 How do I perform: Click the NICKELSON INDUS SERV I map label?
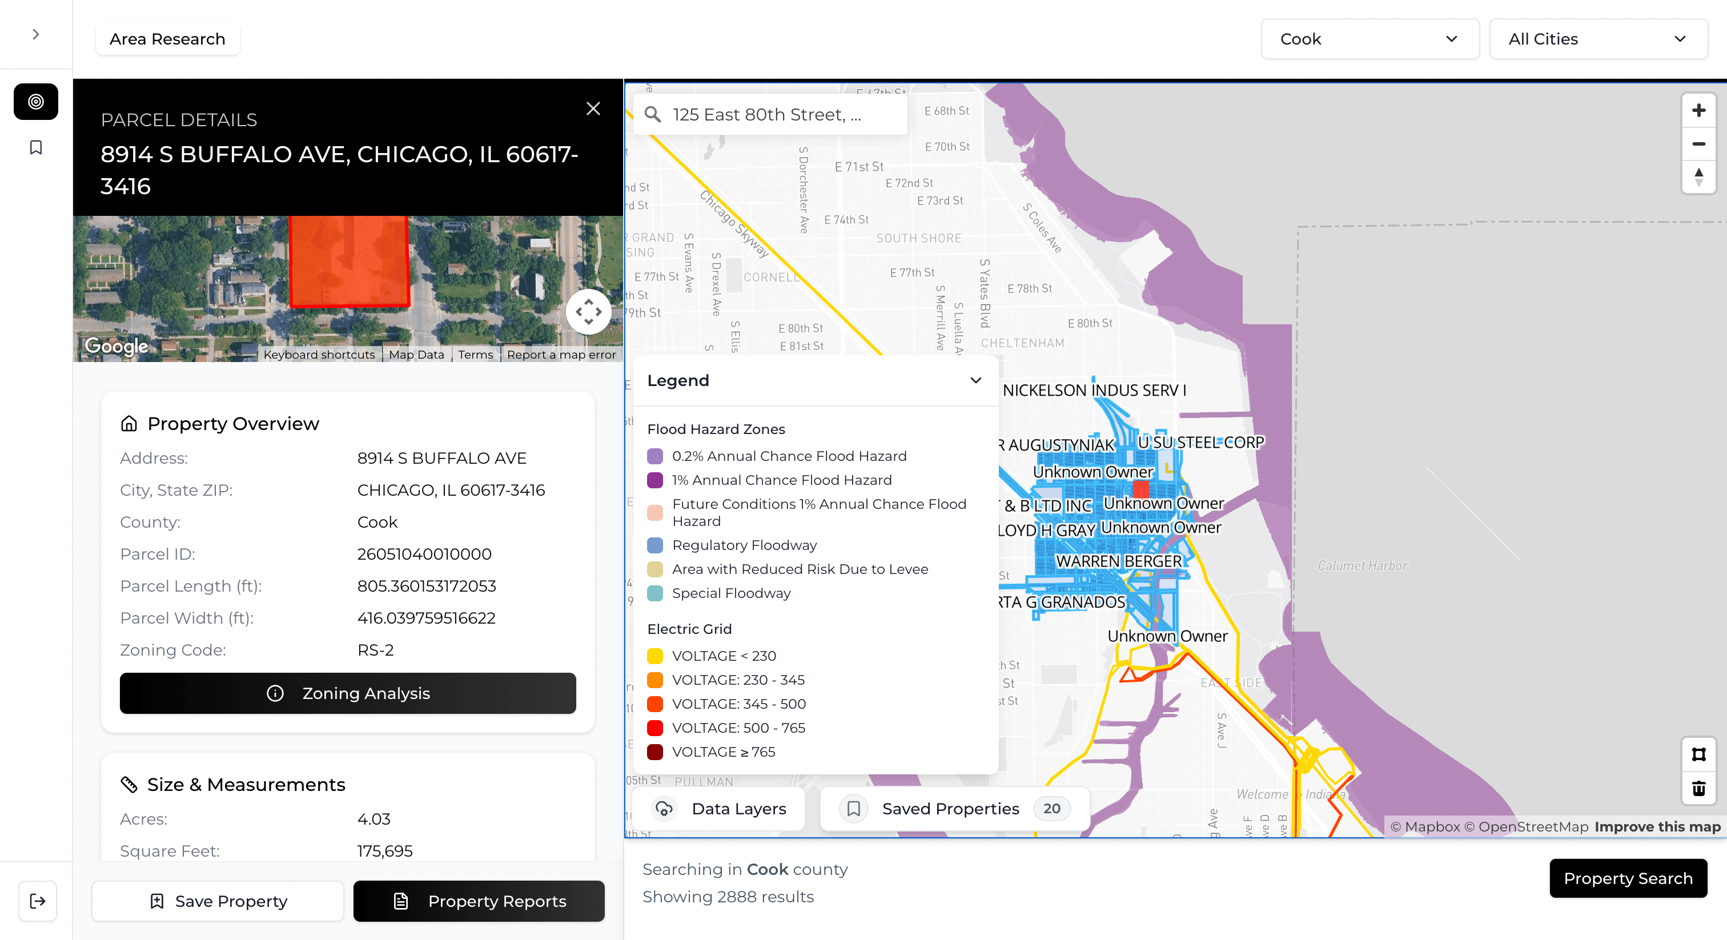tap(1094, 390)
